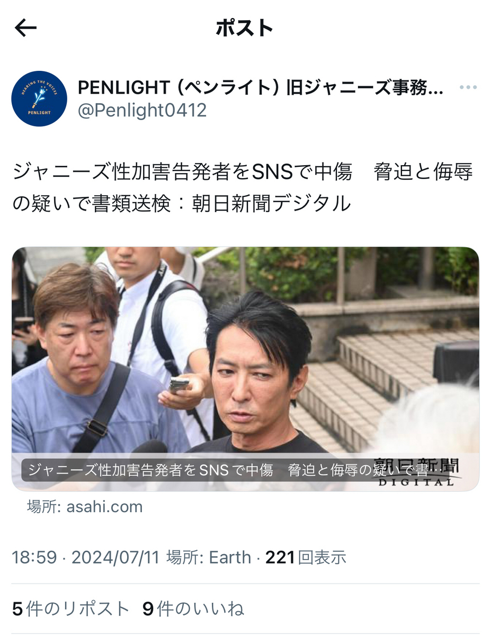The image size is (491, 635).
Task: Open the PENLIGHT round profile avatar
Action: (x=39, y=98)
